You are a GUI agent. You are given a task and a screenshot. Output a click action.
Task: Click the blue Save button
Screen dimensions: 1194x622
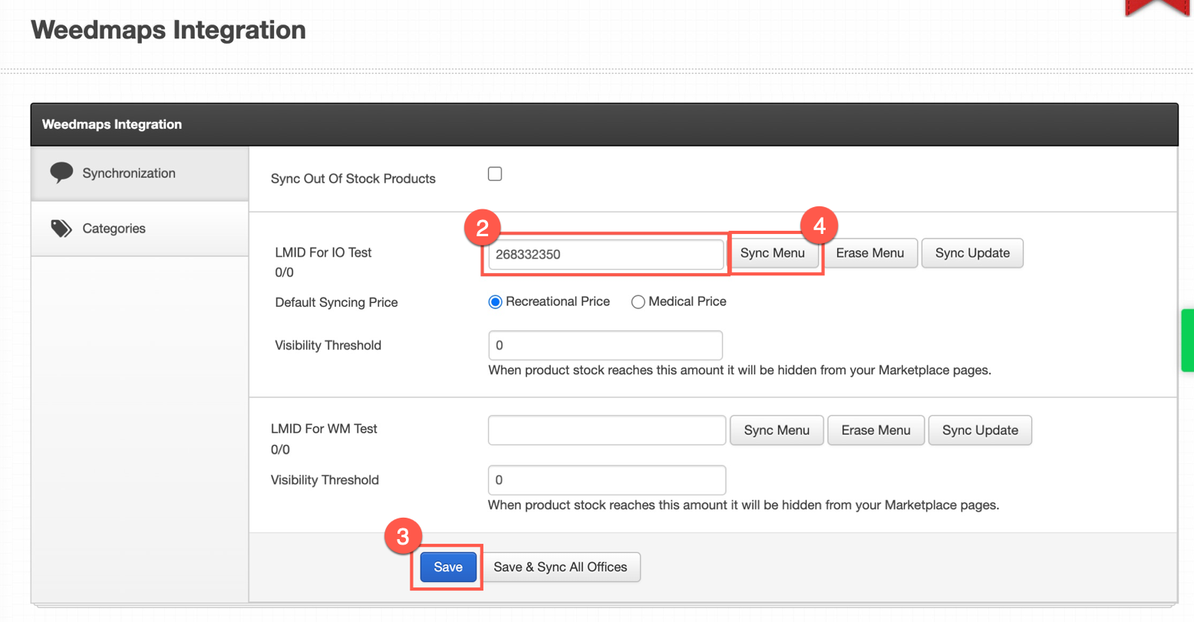(x=448, y=567)
